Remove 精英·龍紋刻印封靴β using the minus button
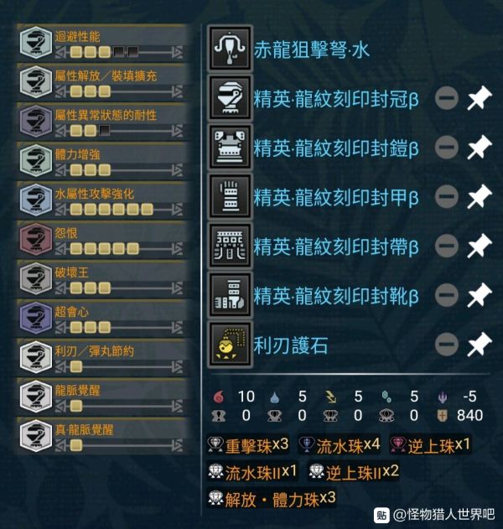Viewport: 503px width, 529px height. (x=447, y=295)
